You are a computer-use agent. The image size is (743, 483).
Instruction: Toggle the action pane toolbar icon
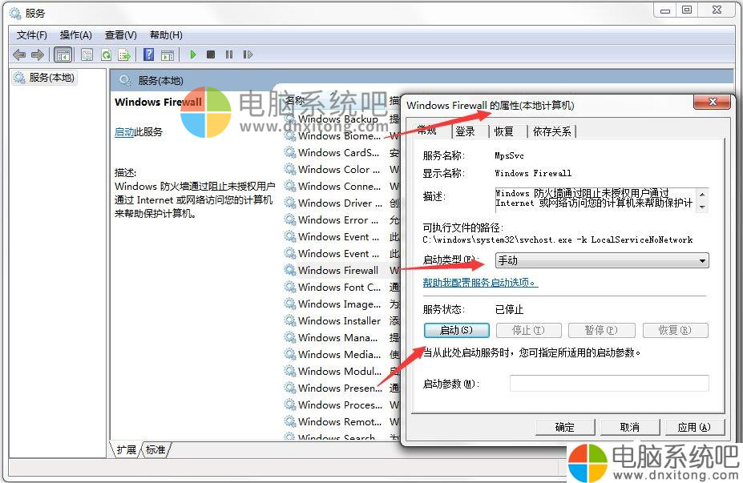click(168, 55)
